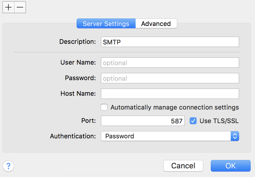Switch to the Advanced tab
This screenshot has width=255, height=177.
tap(156, 24)
